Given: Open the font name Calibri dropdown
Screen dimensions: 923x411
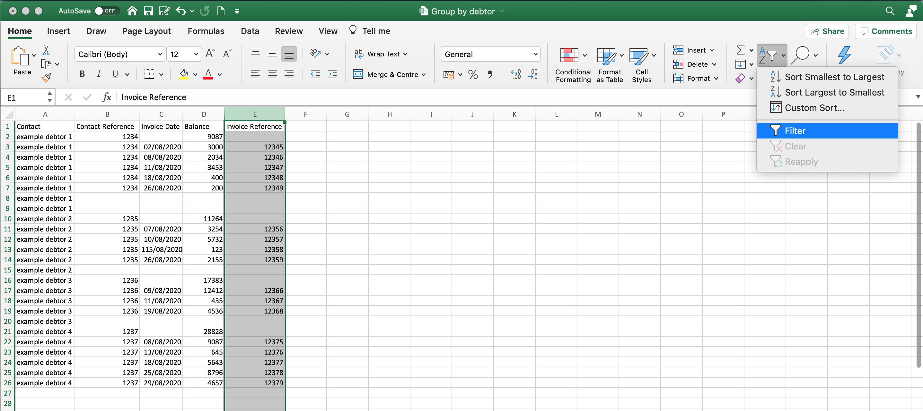Looking at the screenshot, I should (x=160, y=55).
